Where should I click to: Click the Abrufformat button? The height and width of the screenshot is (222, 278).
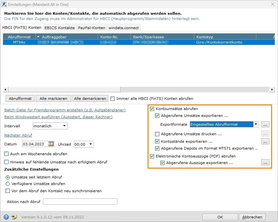pyautogui.click(x=20, y=99)
